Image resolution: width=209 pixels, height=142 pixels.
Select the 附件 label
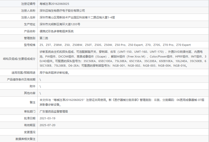tap(33, 86)
